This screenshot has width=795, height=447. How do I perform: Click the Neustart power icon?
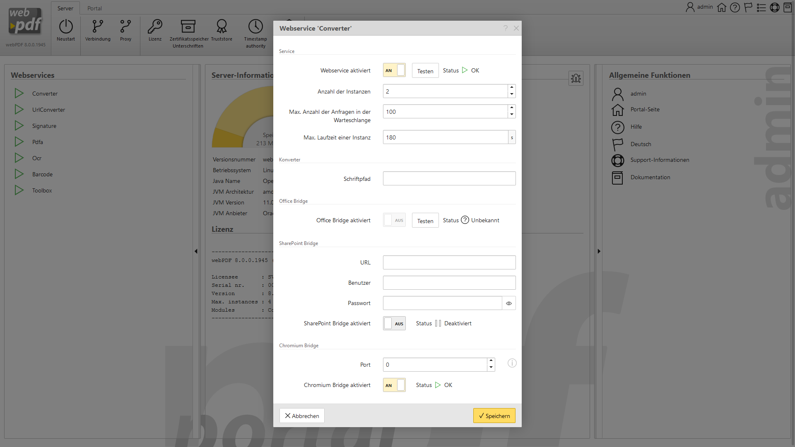pos(66,27)
